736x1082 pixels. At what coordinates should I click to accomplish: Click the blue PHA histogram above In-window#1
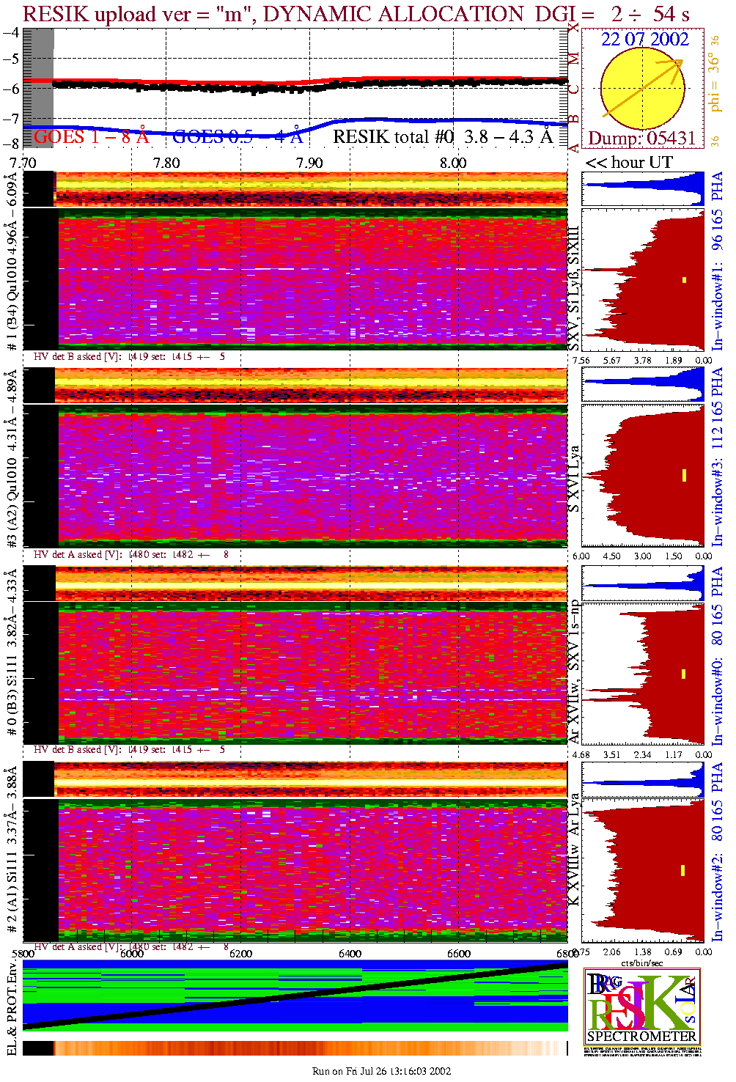point(642,188)
